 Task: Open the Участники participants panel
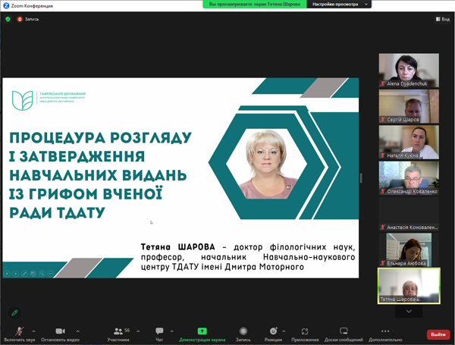tap(118, 334)
